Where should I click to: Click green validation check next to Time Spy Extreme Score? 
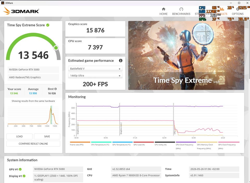tap(48, 25)
